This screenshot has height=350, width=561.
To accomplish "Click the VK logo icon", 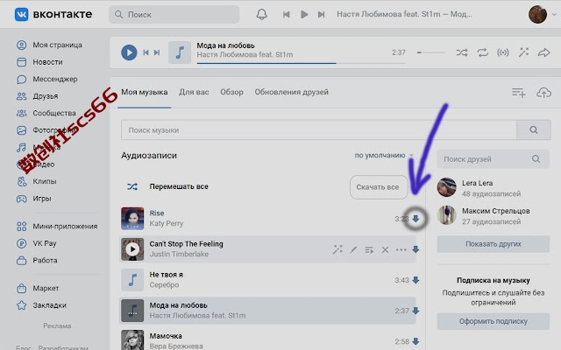I will [x=21, y=14].
